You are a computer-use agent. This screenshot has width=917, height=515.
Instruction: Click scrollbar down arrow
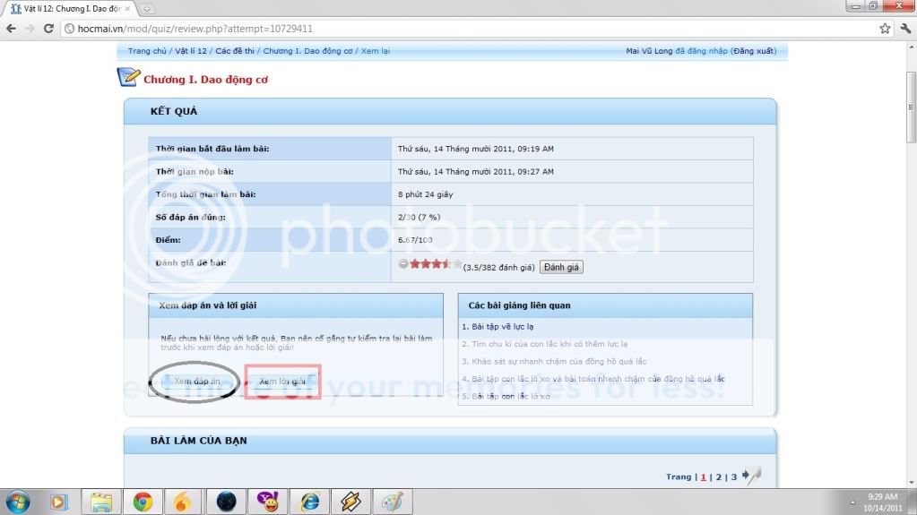[x=911, y=484]
